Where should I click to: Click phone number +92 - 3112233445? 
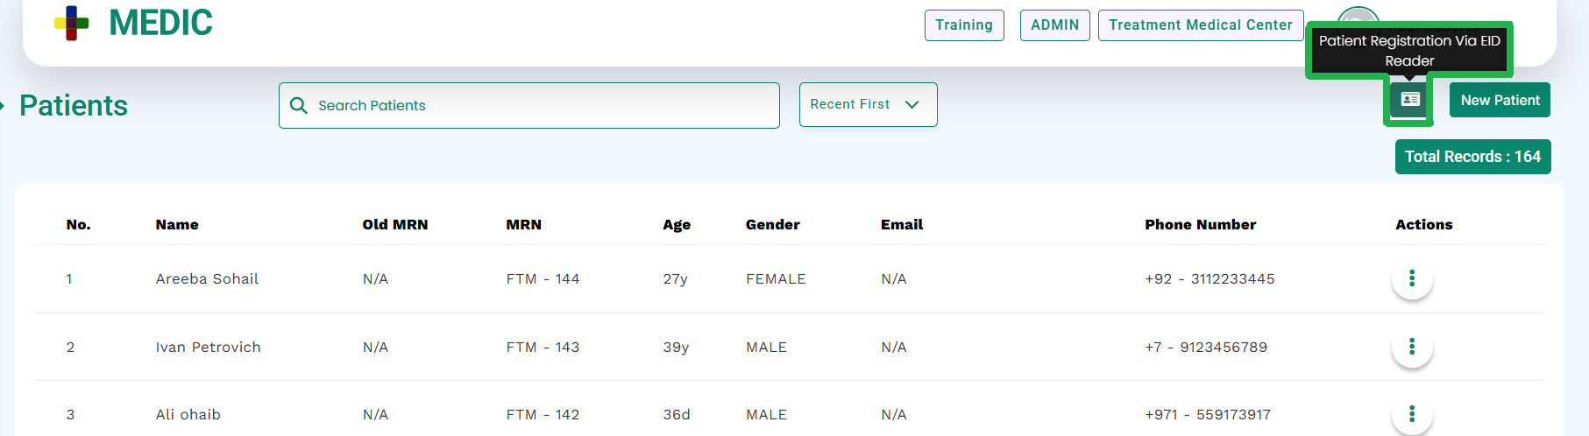(x=1209, y=278)
